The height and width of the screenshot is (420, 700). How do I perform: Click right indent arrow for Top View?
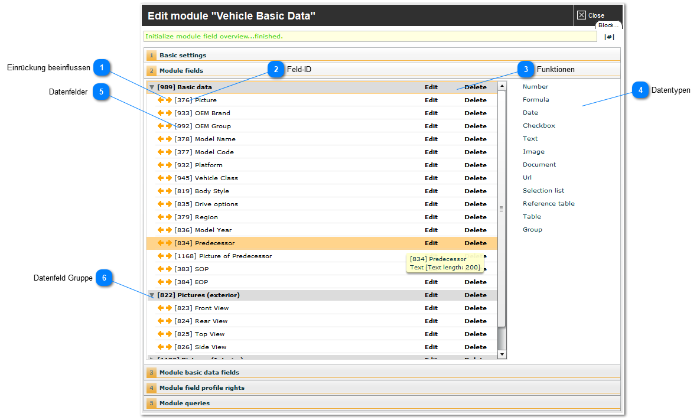pos(169,333)
